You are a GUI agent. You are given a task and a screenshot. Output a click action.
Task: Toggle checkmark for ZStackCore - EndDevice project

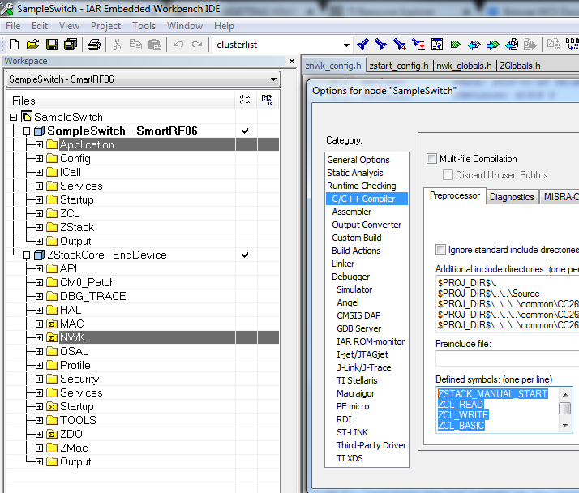[245, 255]
